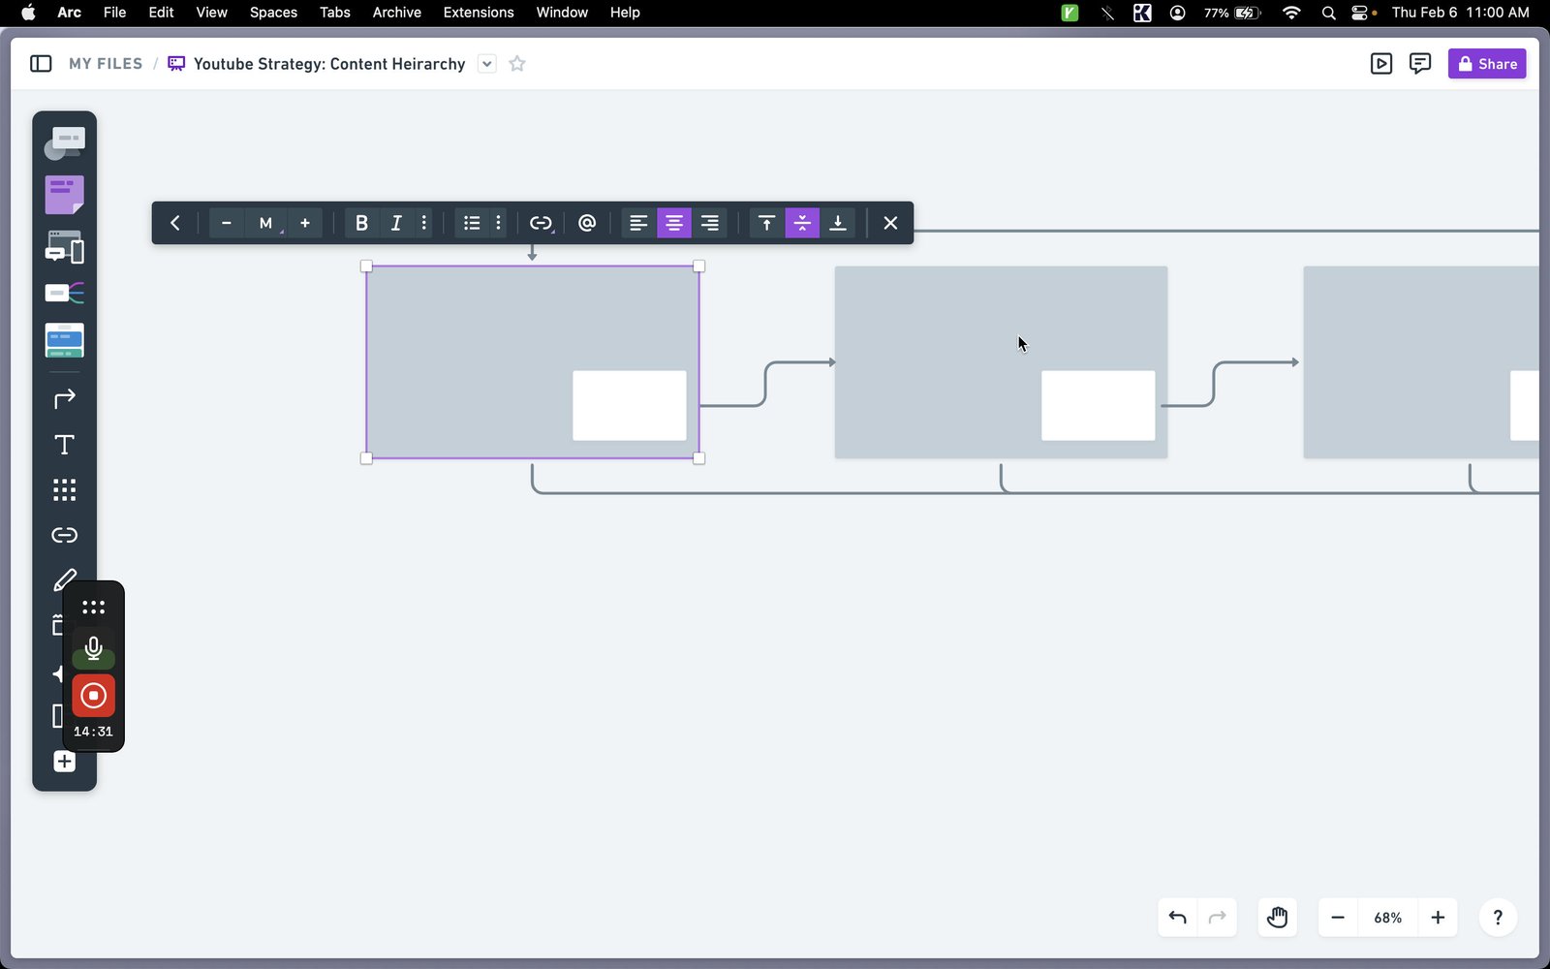The width and height of the screenshot is (1550, 969).
Task: Start presentation with the play icon
Action: click(x=1381, y=64)
